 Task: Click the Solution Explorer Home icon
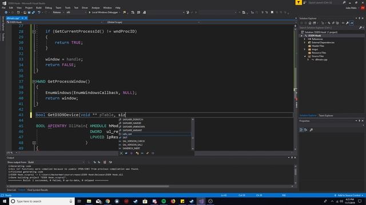point(310,23)
